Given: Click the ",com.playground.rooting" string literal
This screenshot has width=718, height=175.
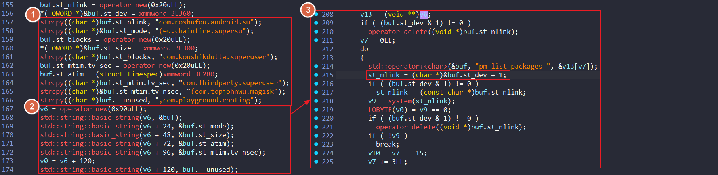Looking at the screenshot, I should point(204,100).
